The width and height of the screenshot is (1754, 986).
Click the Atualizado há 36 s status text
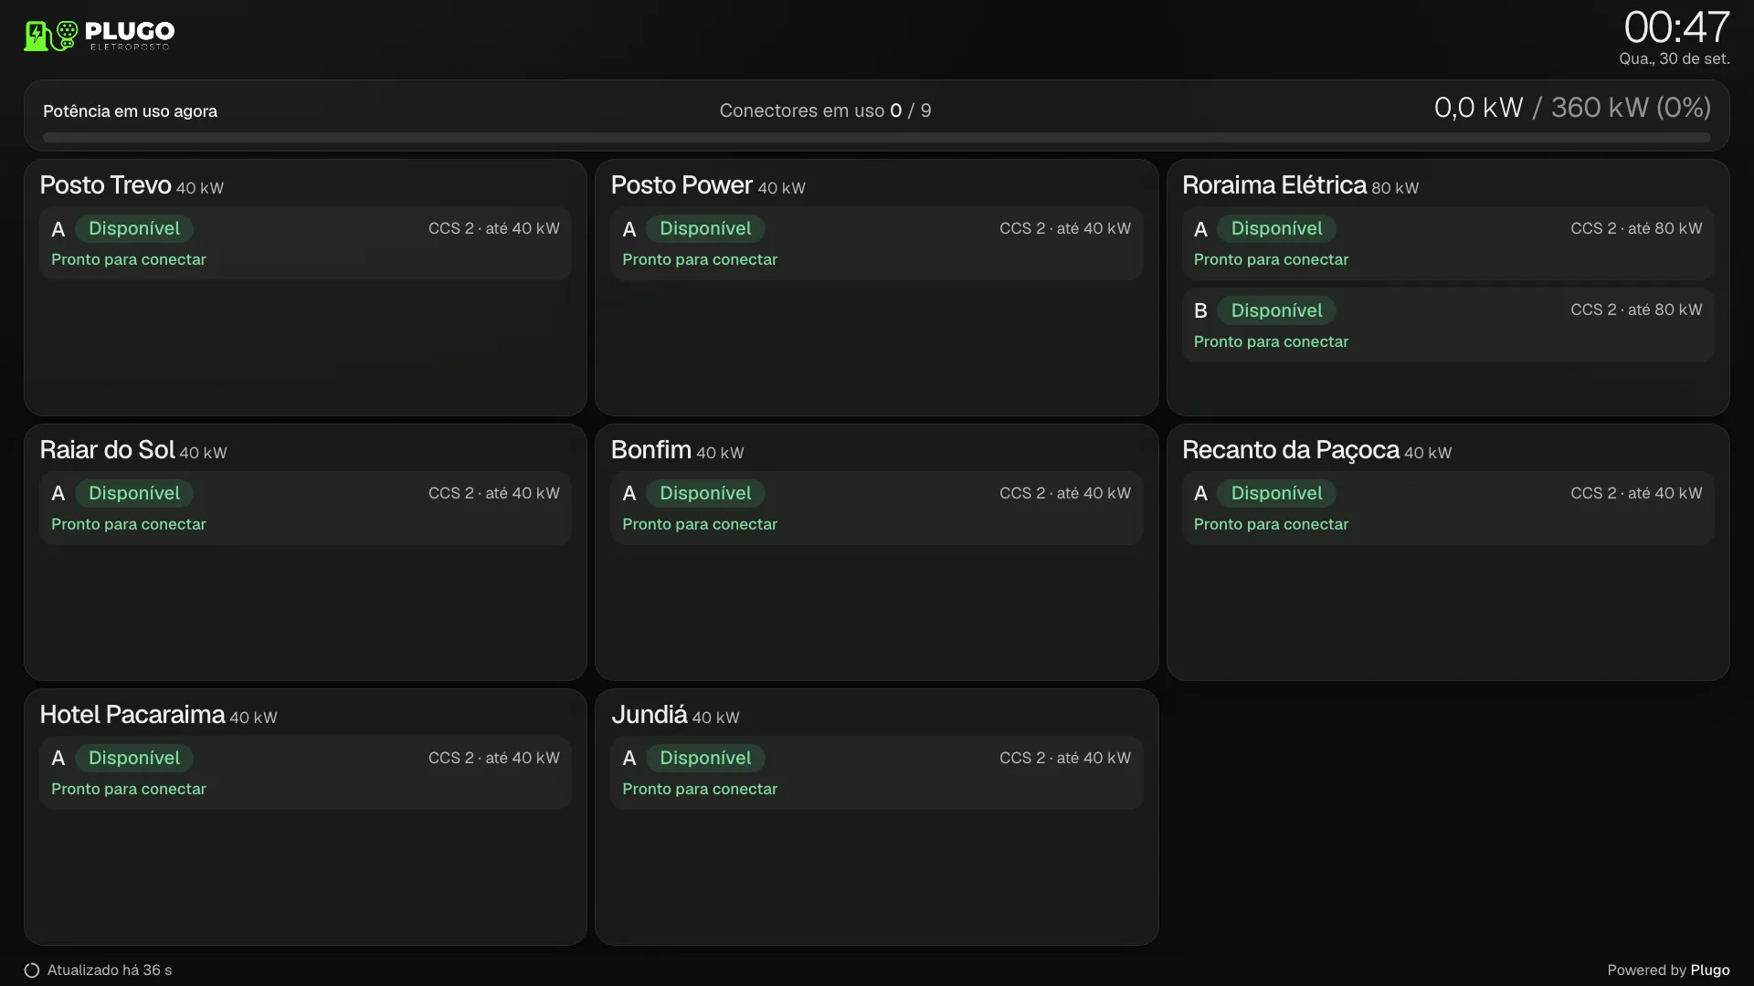110,970
